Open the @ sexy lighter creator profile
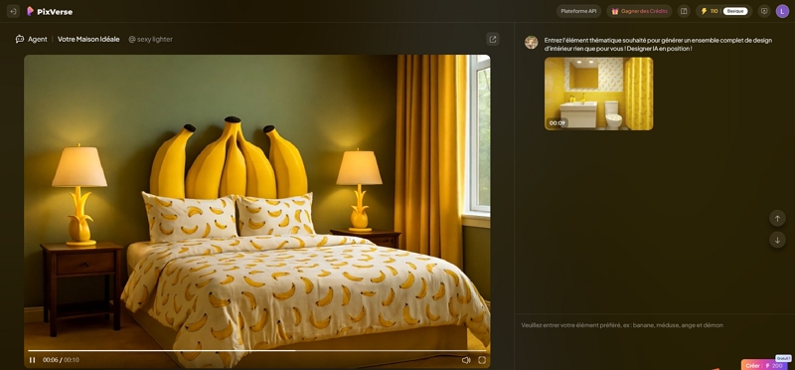 click(x=151, y=39)
